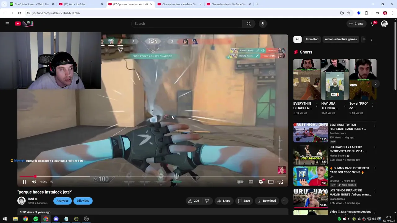The width and height of the screenshot is (397, 223).
Task: Open the Kod channel name link
Action: (31, 199)
